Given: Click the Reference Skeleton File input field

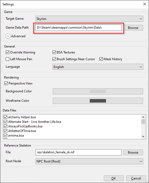Looking at the screenshot, I should [x=78, y=152].
